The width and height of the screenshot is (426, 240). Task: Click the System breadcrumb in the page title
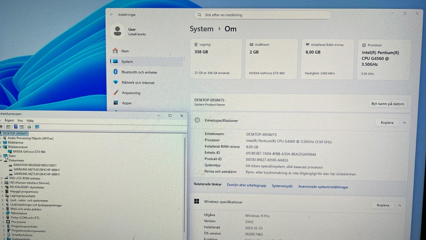[x=201, y=29]
